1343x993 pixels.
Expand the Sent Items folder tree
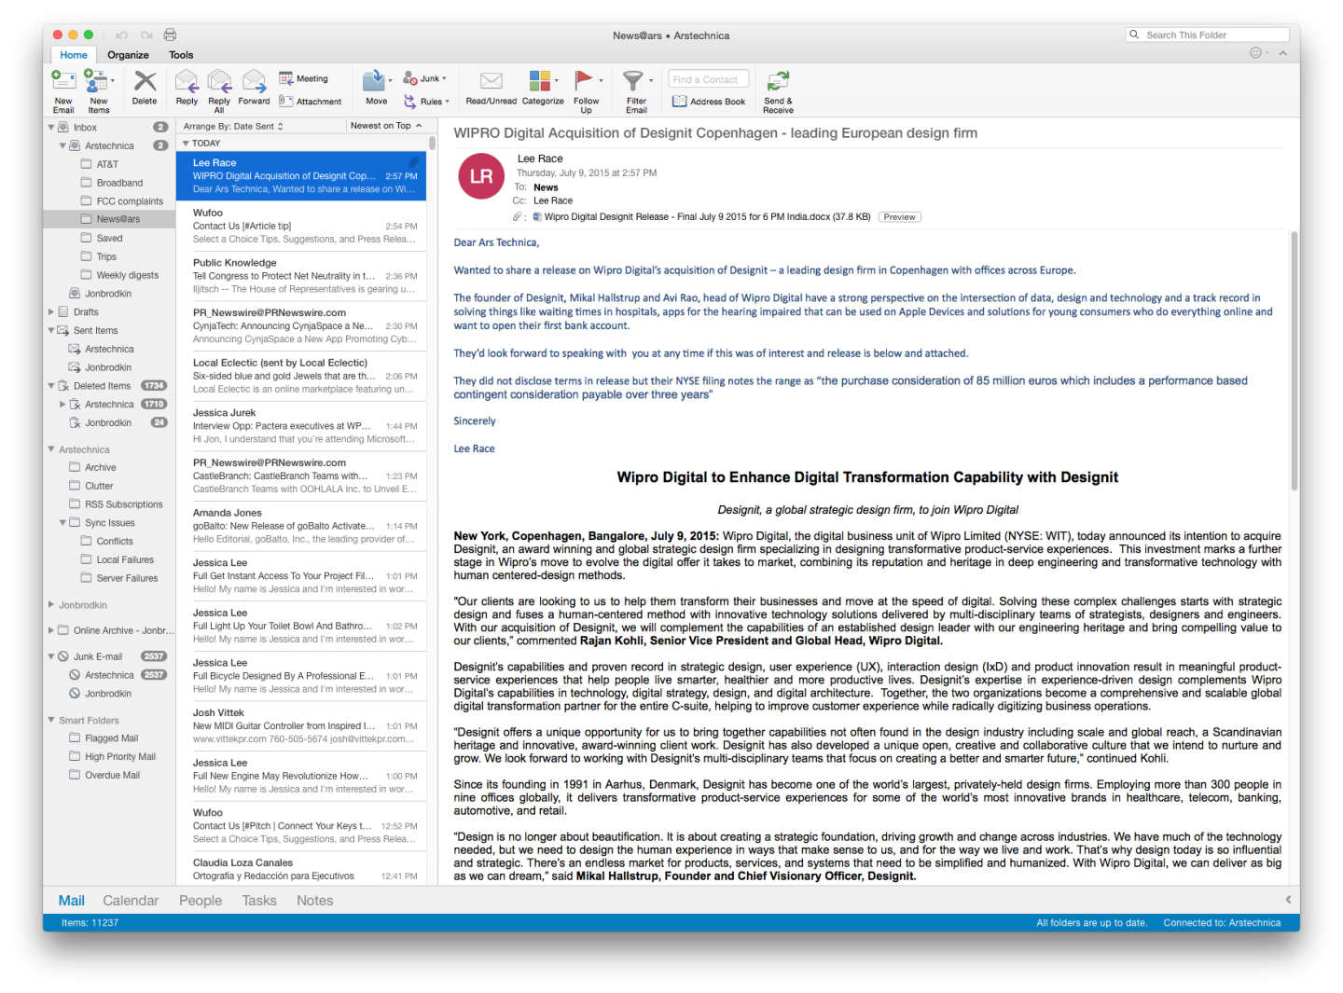51,330
